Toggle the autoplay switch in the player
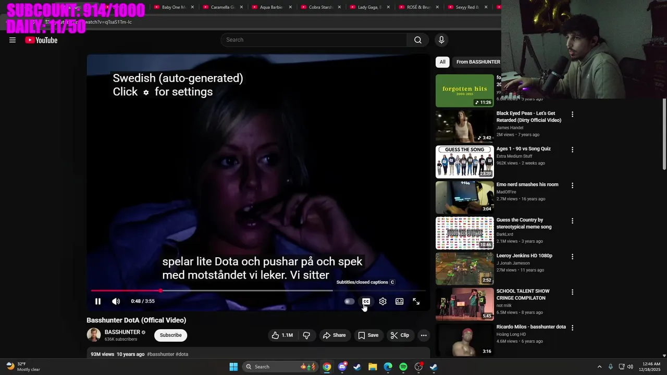 [x=349, y=302]
